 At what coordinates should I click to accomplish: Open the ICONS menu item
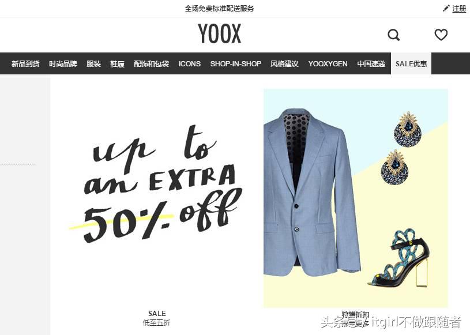(189, 64)
